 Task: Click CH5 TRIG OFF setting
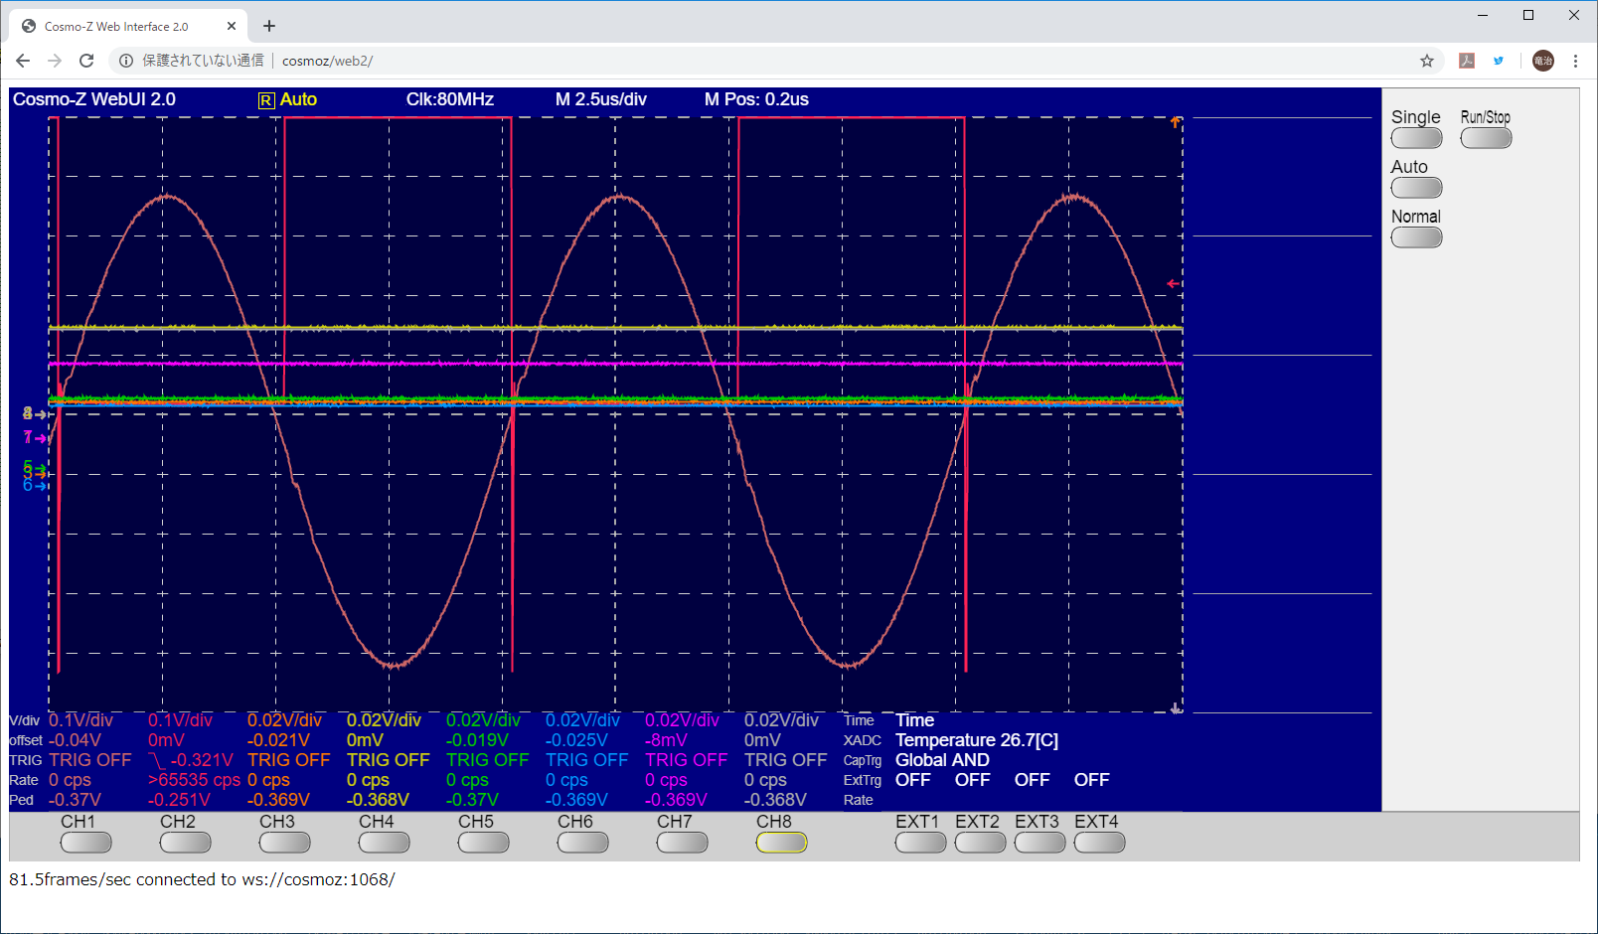coord(488,760)
